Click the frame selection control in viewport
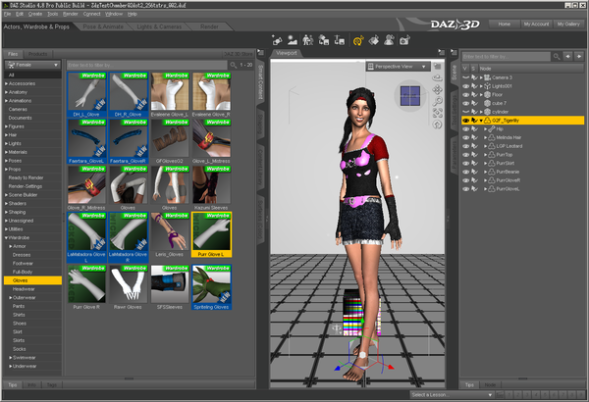Screen dimensions: 589x402 click(437, 113)
